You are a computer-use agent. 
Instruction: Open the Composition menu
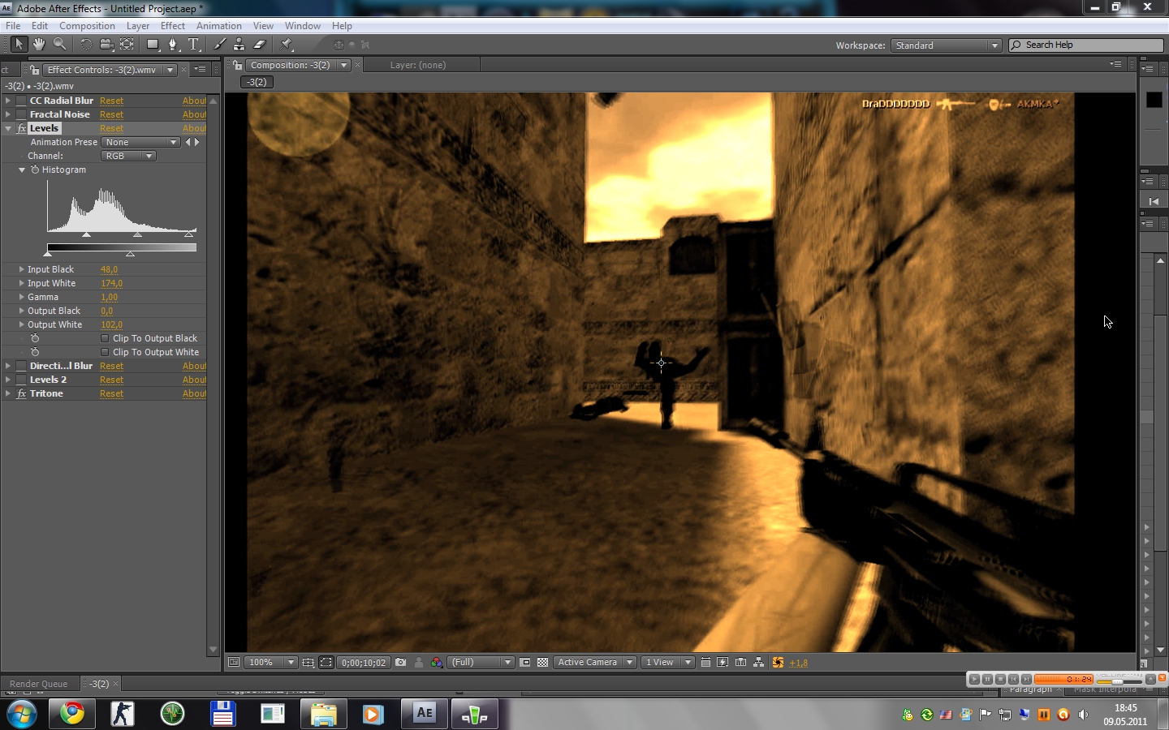pyautogui.click(x=87, y=26)
